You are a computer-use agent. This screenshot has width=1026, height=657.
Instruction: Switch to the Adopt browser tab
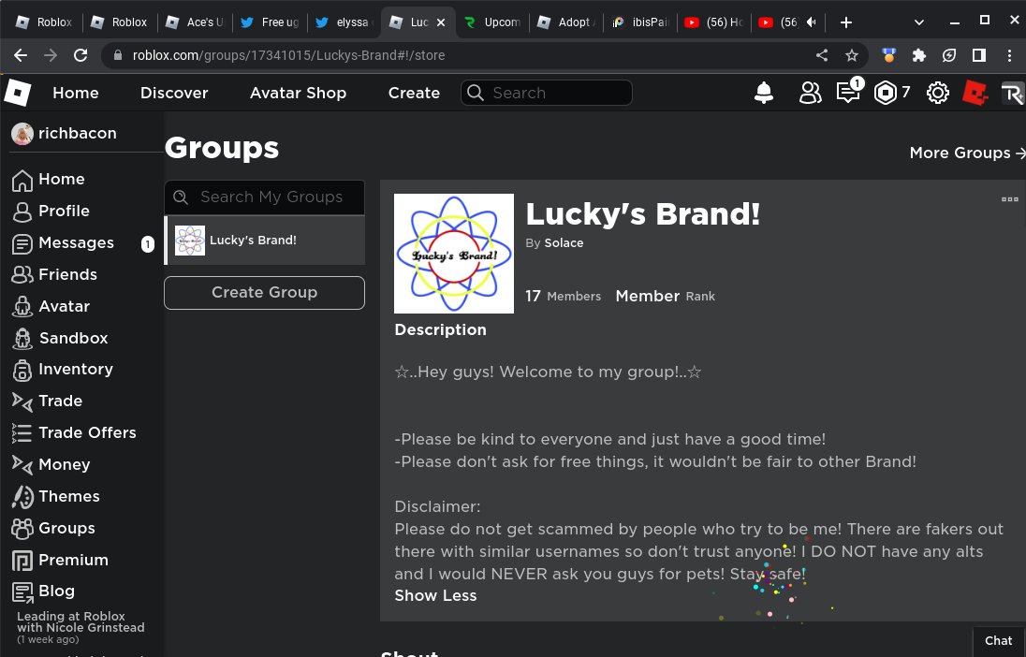pos(566,22)
